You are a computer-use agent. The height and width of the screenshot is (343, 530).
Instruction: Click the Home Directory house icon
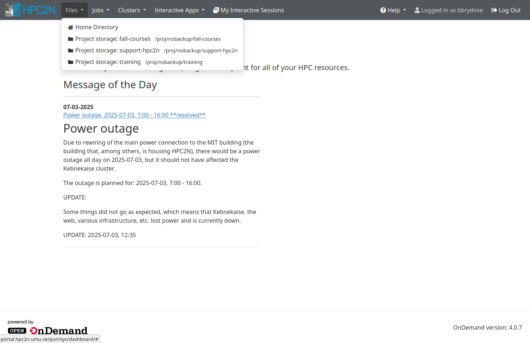pos(70,27)
